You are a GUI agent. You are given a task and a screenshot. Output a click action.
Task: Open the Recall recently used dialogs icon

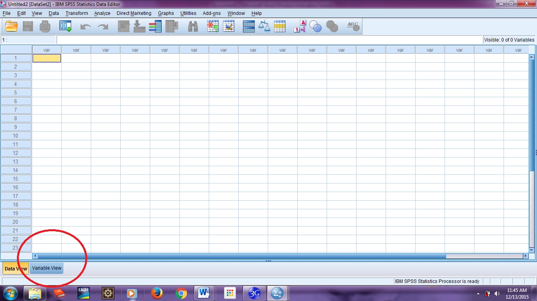tap(65, 26)
